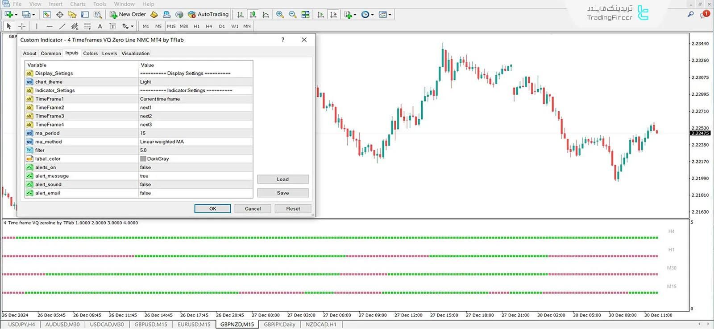Switch chart to candlesticks icon
714x329 pixels.
253,14
